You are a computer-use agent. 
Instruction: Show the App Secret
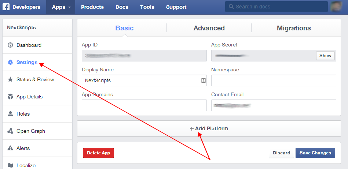(x=325, y=56)
